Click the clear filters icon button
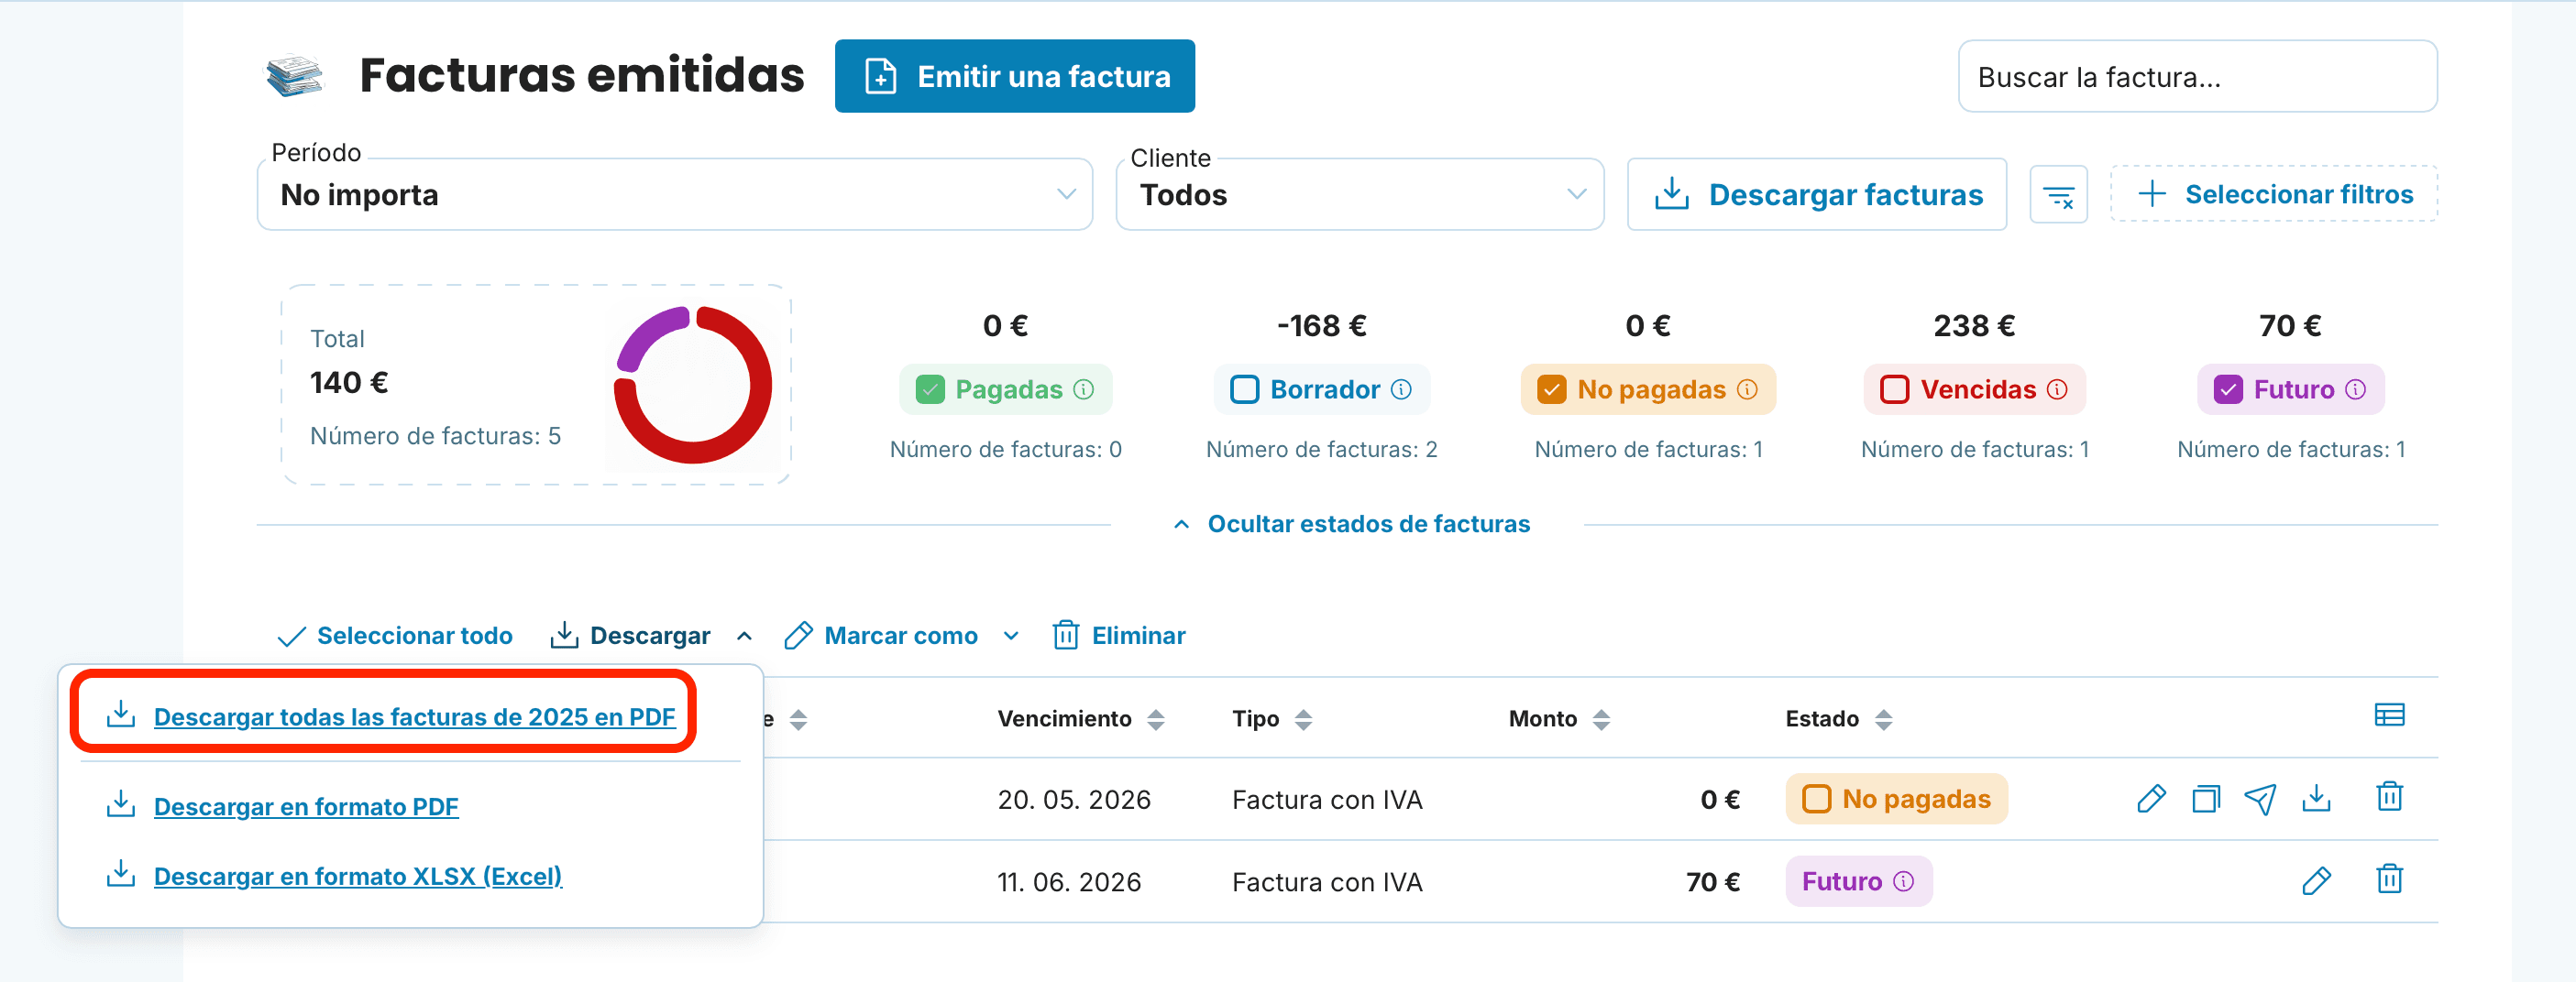 coord(2058,195)
